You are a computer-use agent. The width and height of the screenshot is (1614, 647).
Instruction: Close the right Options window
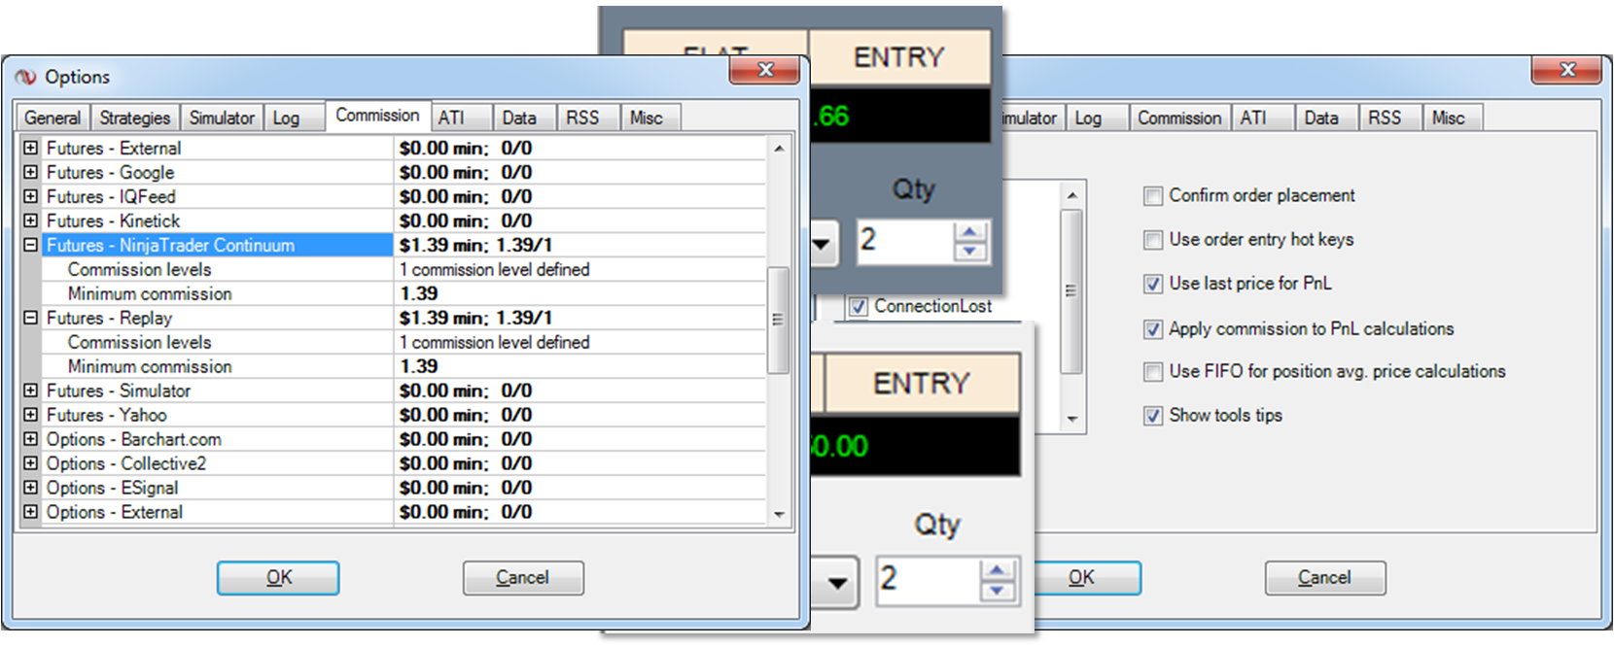click(x=1566, y=70)
